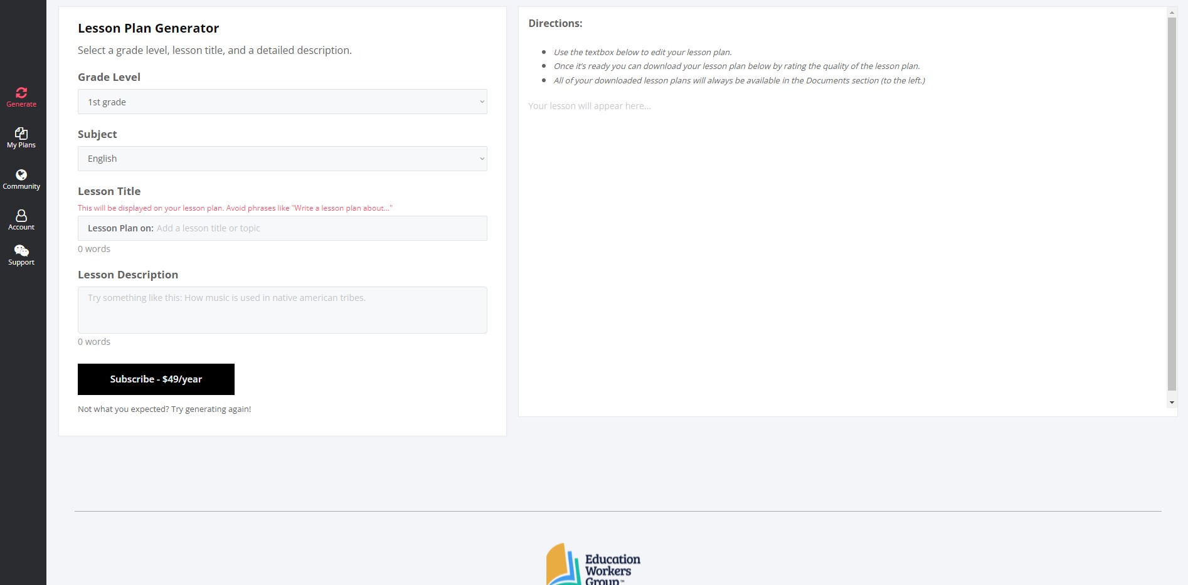Focus the Lesson Title input field
This screenshot has height=585, width=1188.
[282, 228]
